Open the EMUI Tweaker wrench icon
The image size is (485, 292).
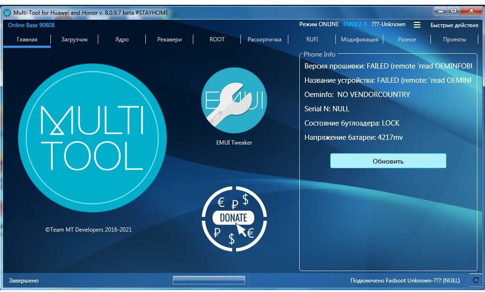[x=234, y=100]
